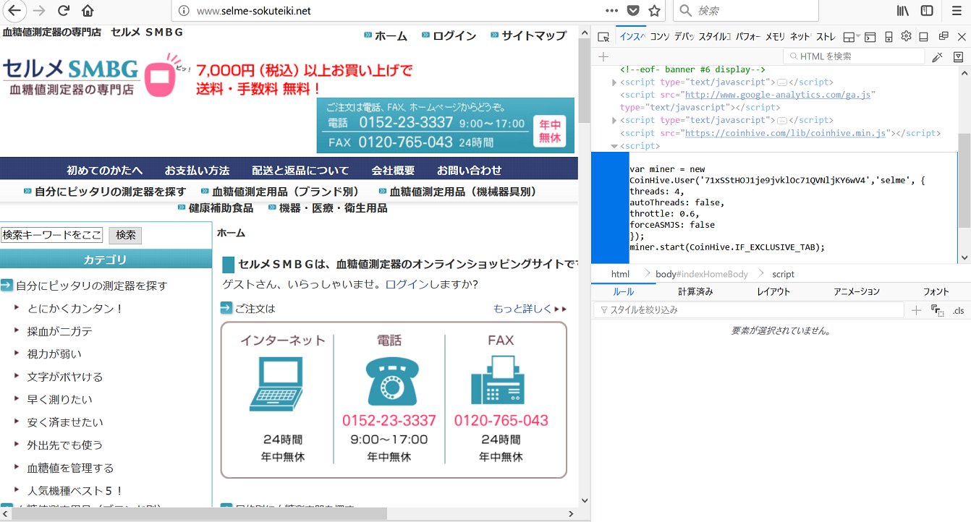
Task: Add a new node with the plus icon
Action: pyautogui.click(x=603, y=56)
